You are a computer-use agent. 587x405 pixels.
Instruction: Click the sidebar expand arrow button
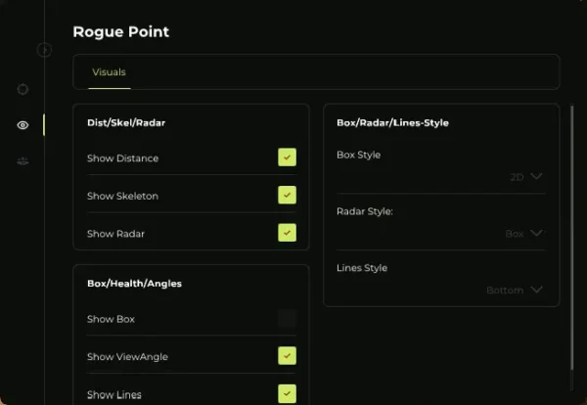tap(44, 50)
